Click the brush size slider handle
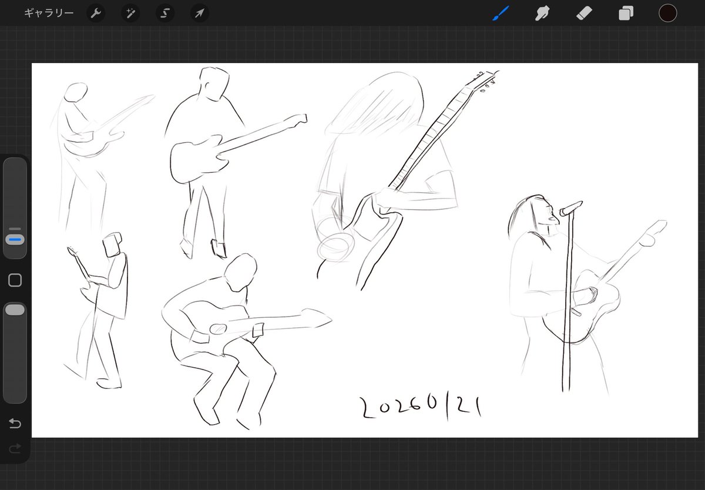Viewport: 705px width, 490px height. click(15, 240)
